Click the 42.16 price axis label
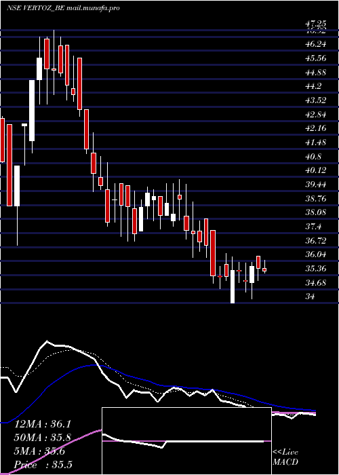 pos(315,128)
